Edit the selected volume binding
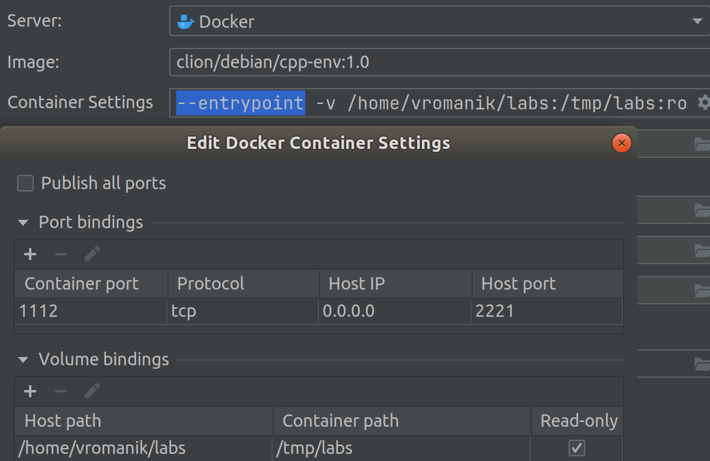The image size is (710, 461). pos(92,391)
